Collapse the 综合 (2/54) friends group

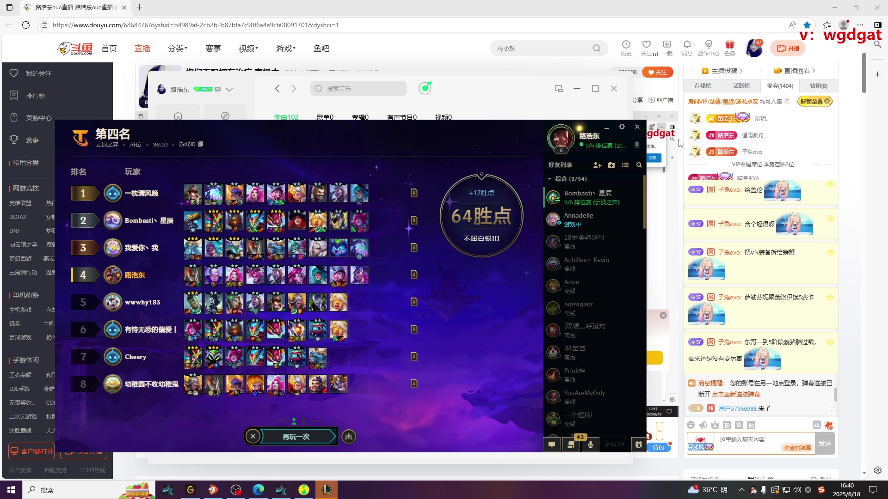tap(549, 179)
